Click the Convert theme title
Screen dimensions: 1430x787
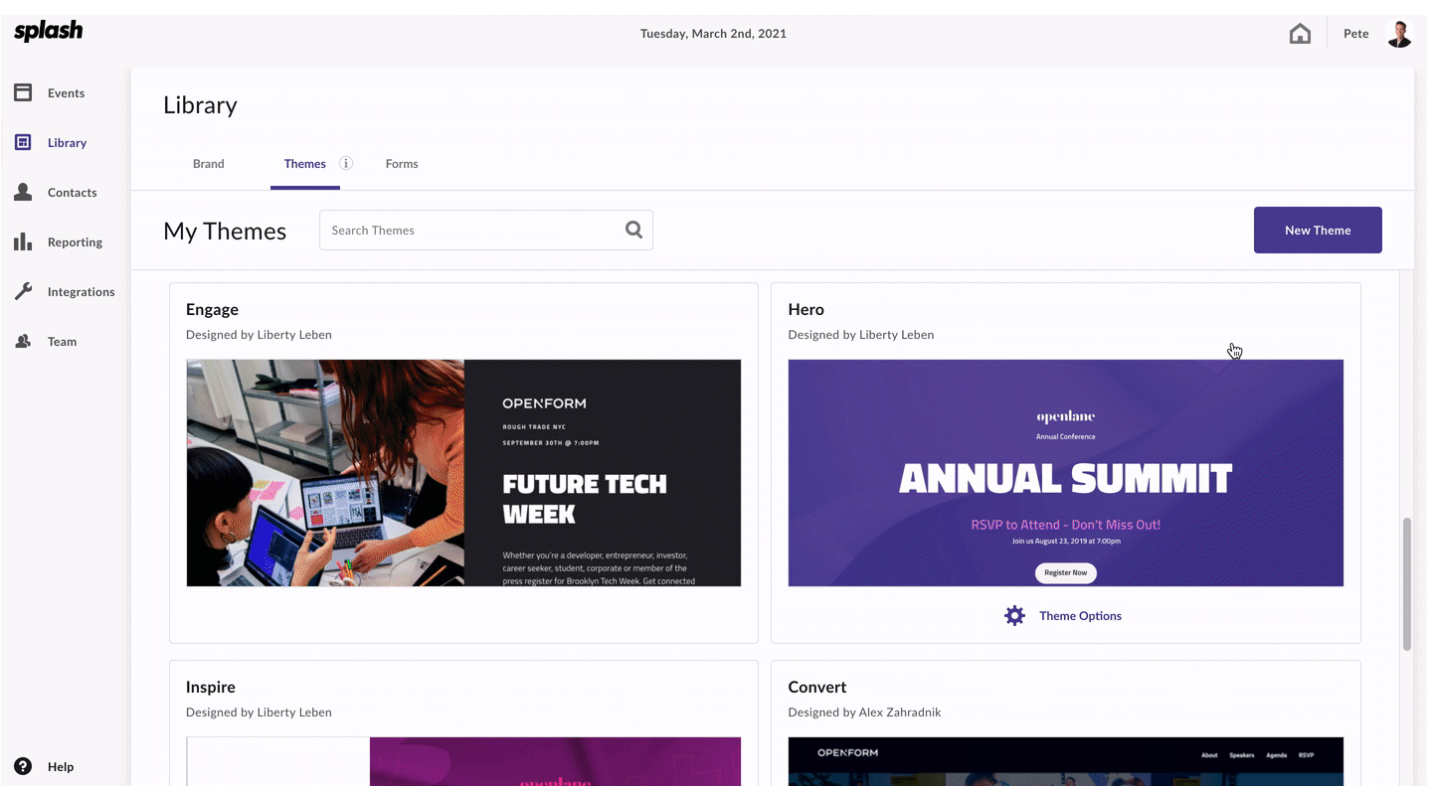point(817,688)
